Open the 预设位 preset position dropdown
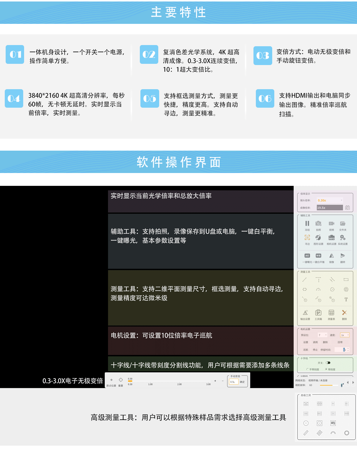This screenshot has height=454, width=357. [x=322, y=335]
